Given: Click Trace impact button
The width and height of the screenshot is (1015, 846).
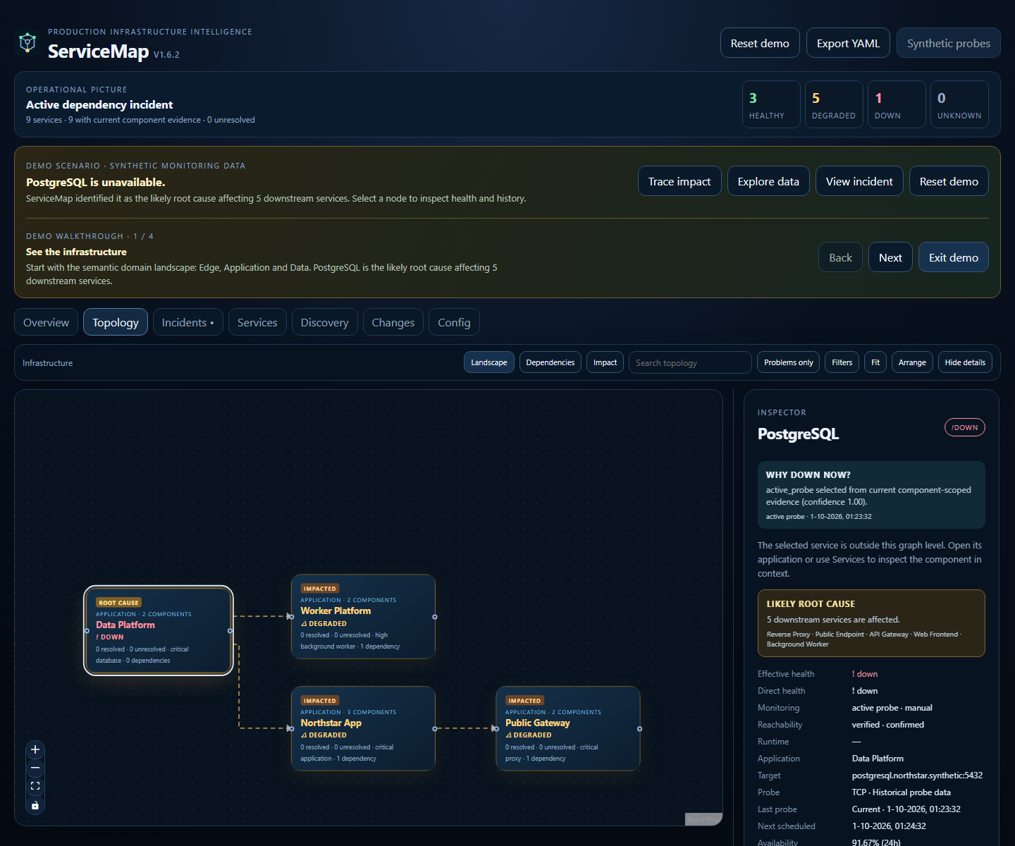Looking at the screenshot, I should point(679,181).
